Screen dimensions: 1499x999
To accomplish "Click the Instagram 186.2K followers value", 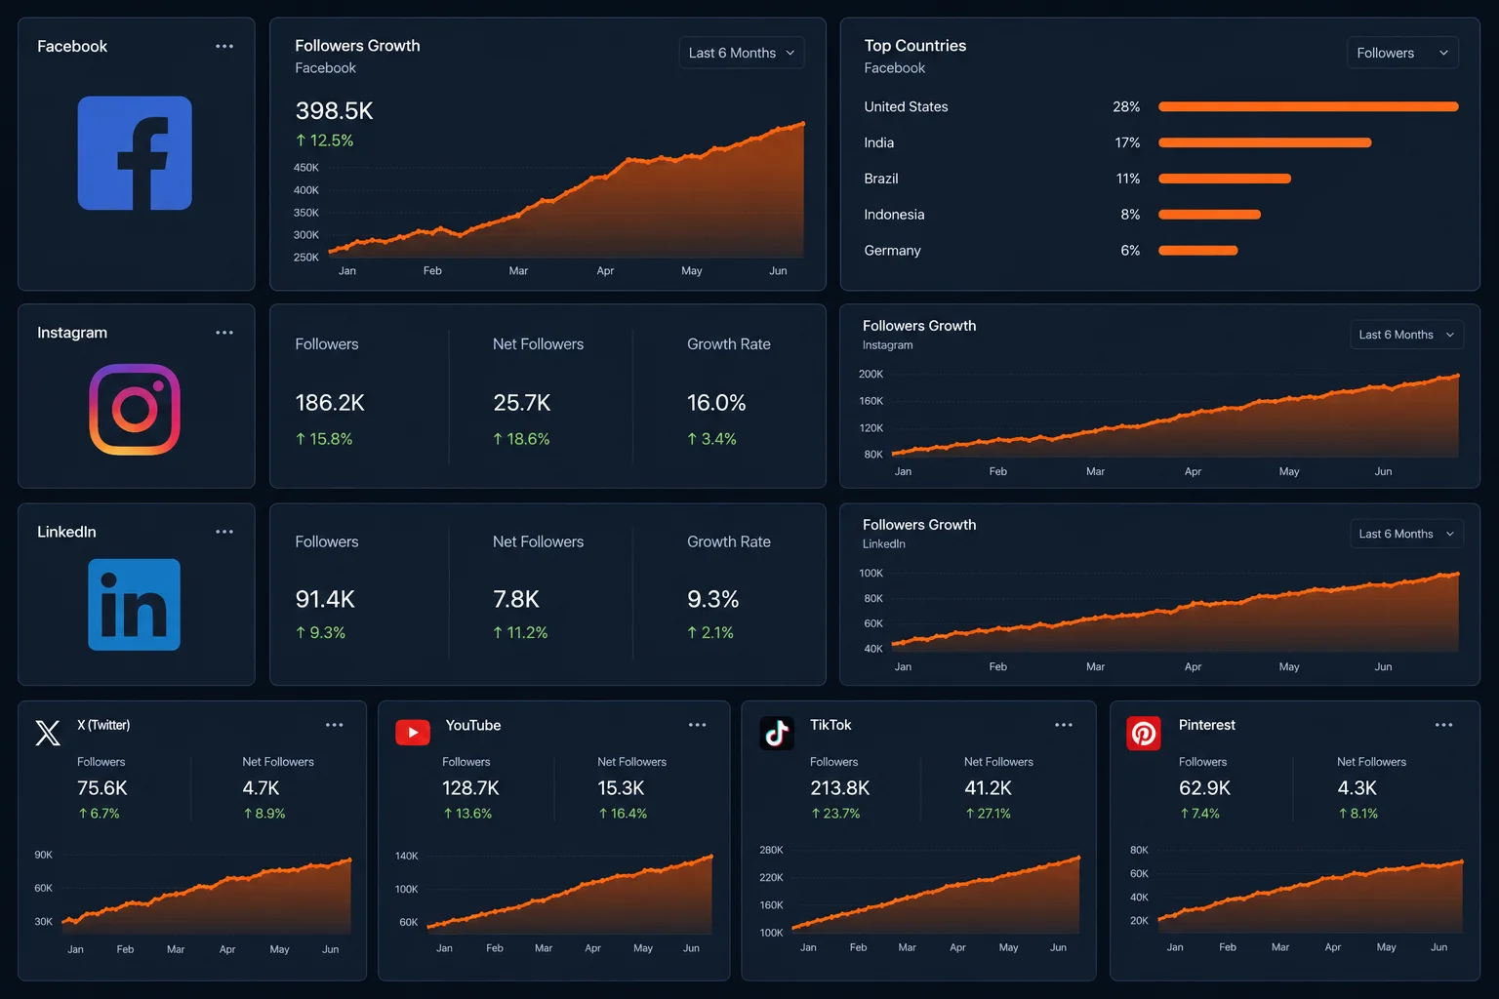I will [330, 403].
